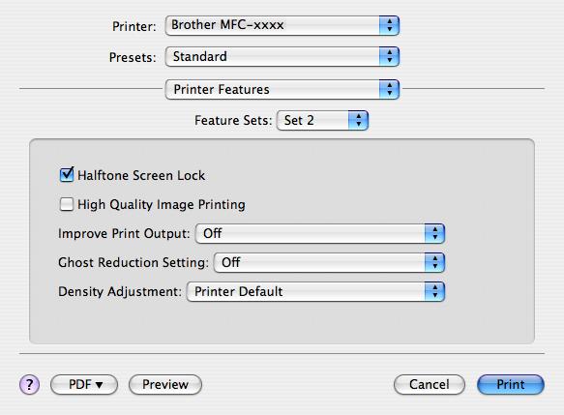Click the blue arrows beside Set 2

[358, 120]
